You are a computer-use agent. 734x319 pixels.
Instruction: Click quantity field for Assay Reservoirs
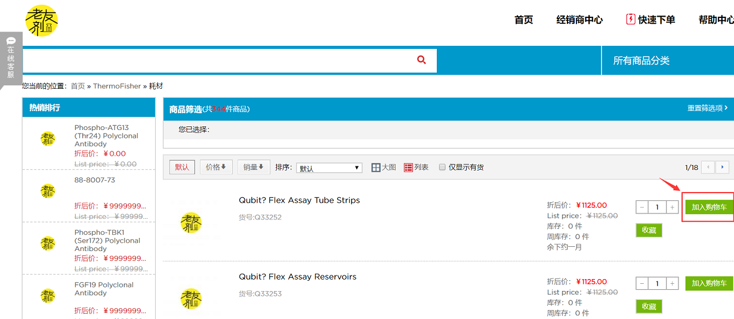[657, 284]
